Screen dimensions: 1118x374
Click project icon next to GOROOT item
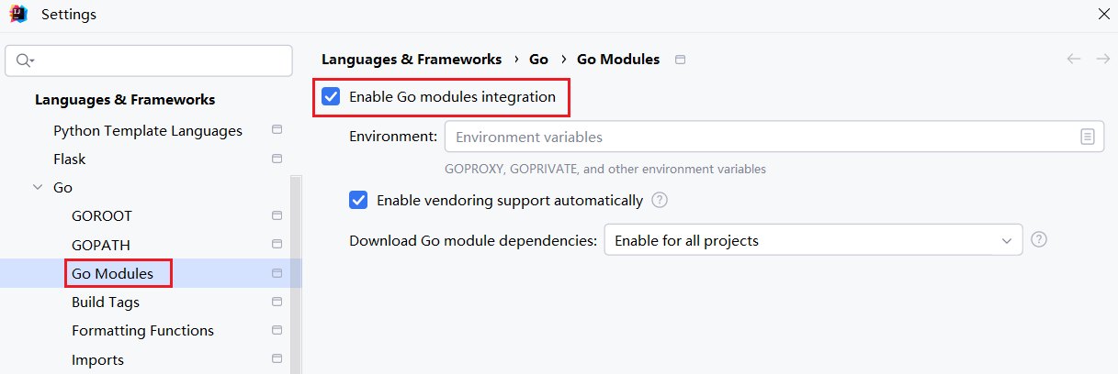(277, 215)
